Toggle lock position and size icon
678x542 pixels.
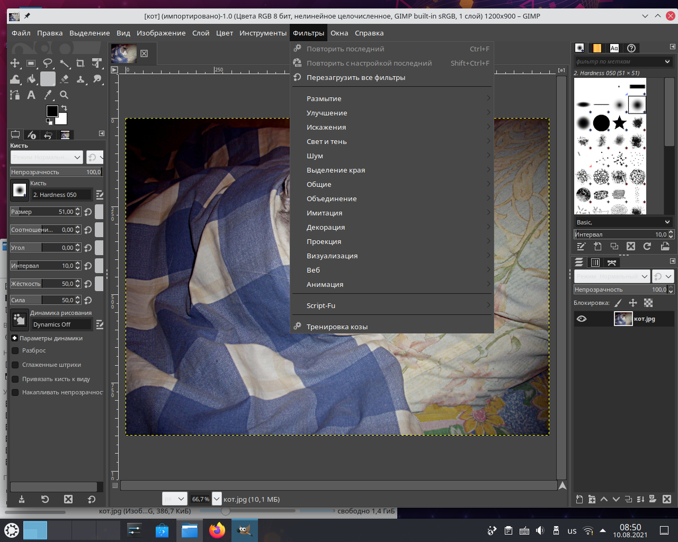point(633,303)
